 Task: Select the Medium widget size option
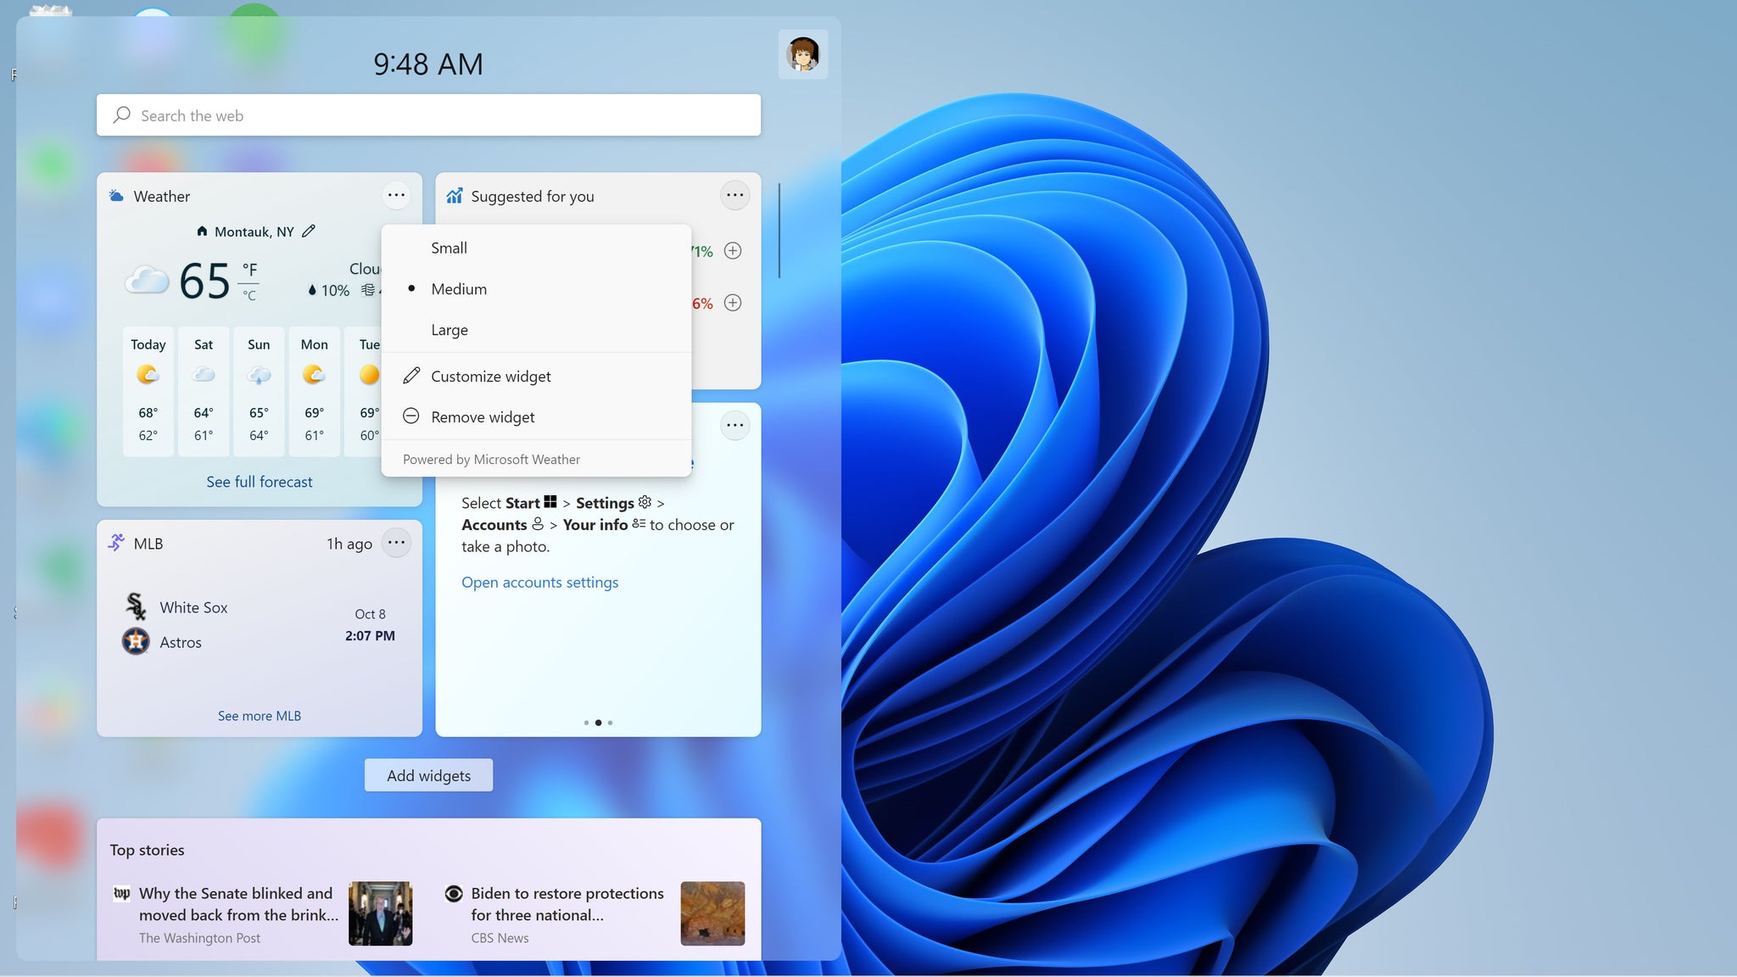coord(458,288)
